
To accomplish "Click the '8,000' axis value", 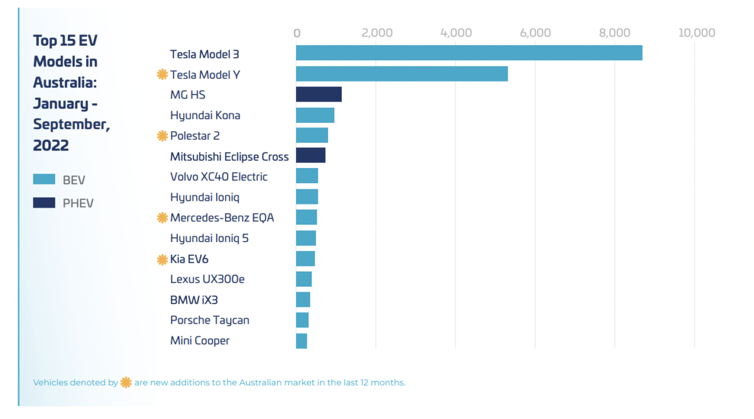I will [x=615, y=33].
